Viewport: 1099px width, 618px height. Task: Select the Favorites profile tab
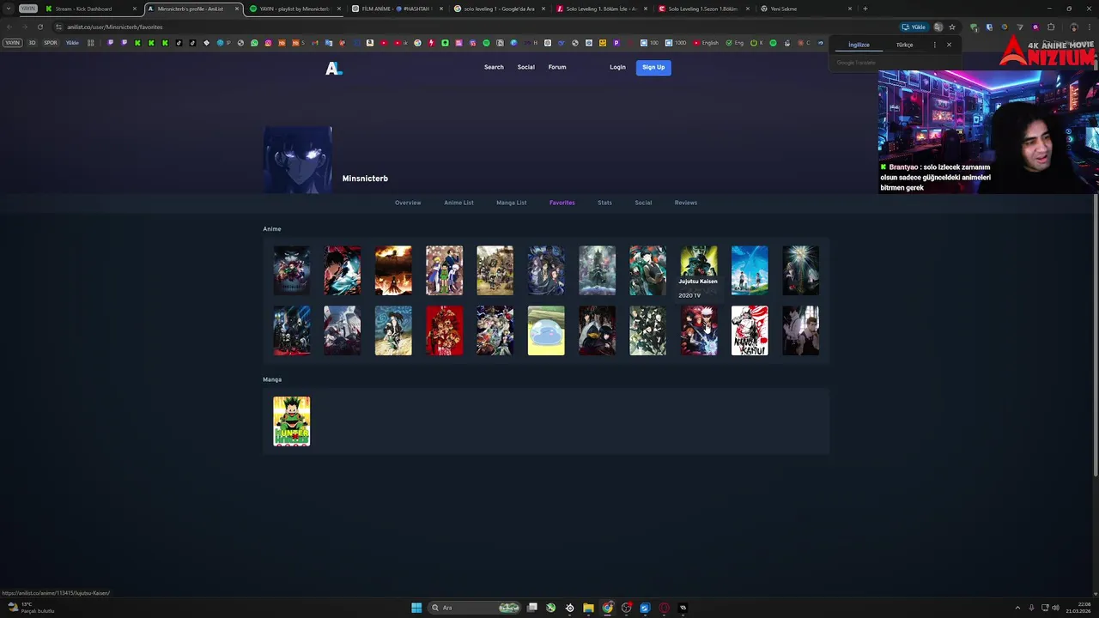tap(562, 203)
